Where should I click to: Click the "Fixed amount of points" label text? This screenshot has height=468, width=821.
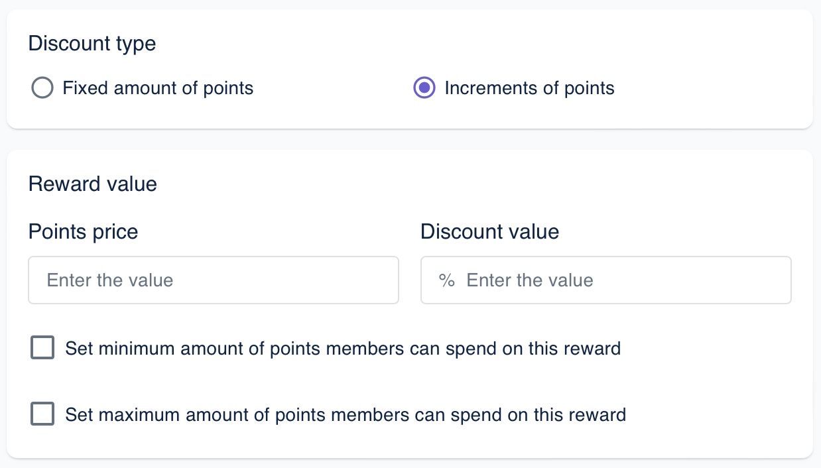tap(158, 88)
